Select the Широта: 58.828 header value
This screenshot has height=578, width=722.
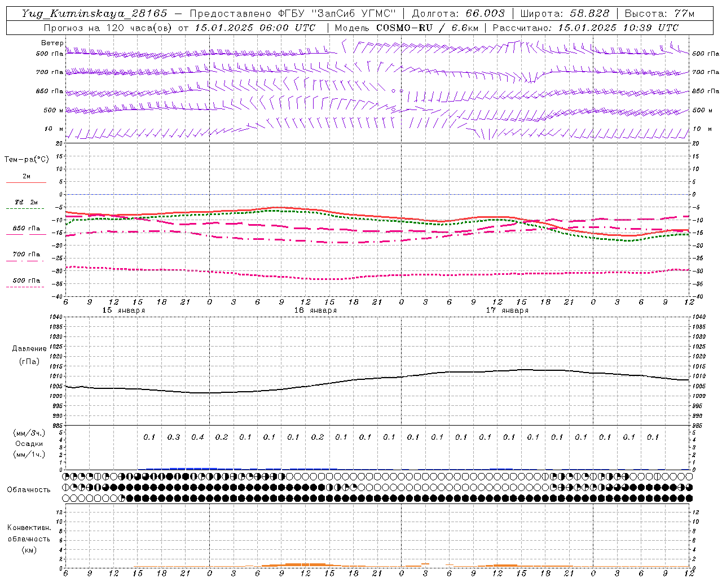coord(565,14)
